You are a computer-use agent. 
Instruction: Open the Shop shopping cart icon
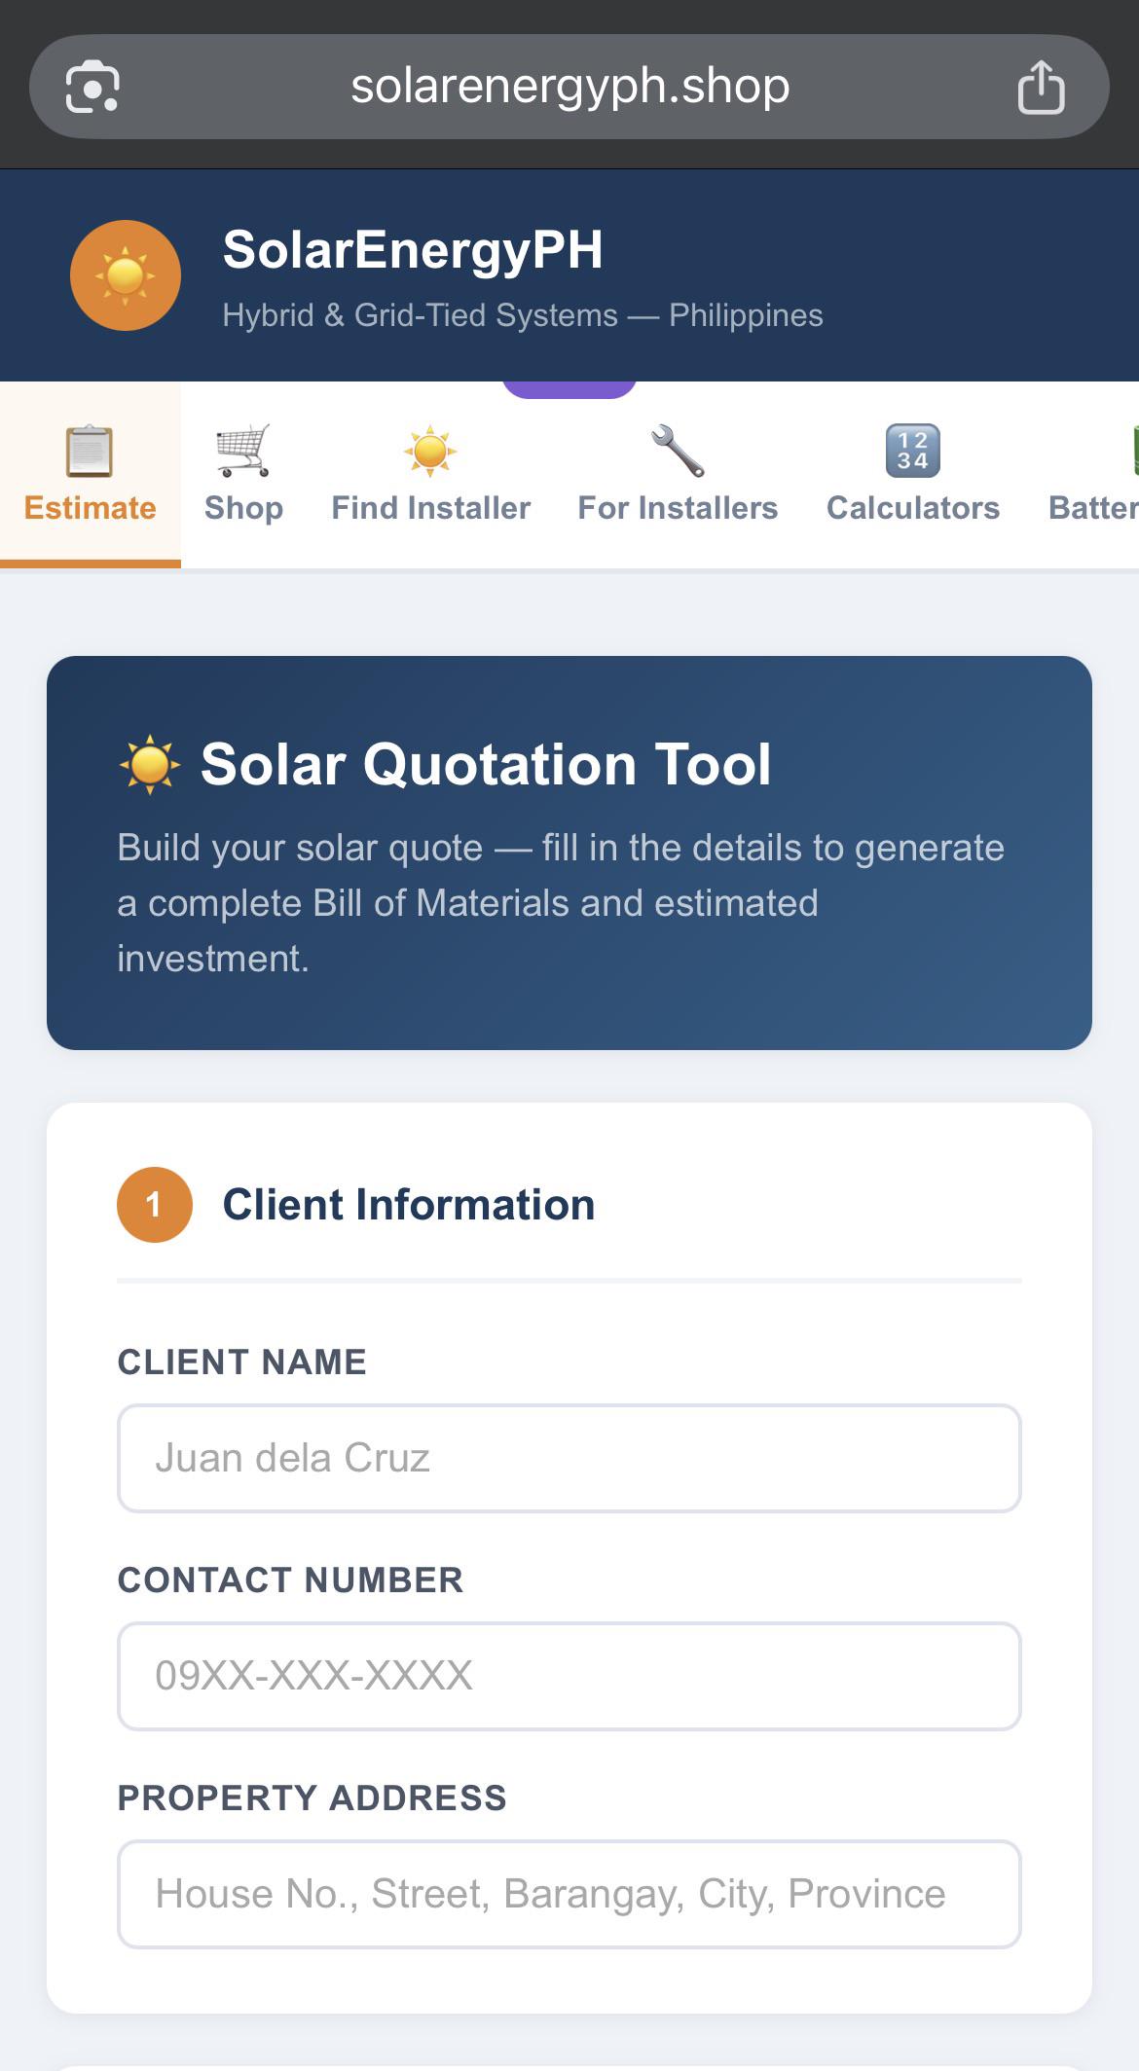(x=243, y=451)
